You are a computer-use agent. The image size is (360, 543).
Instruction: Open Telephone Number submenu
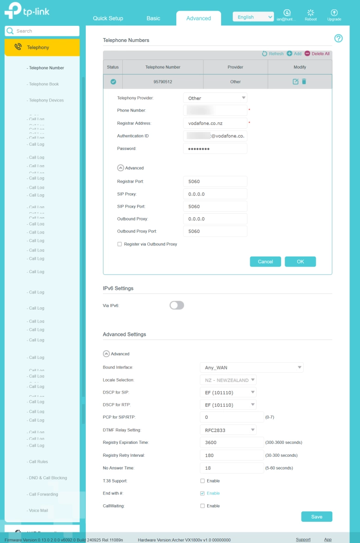[x=45, y=68]
